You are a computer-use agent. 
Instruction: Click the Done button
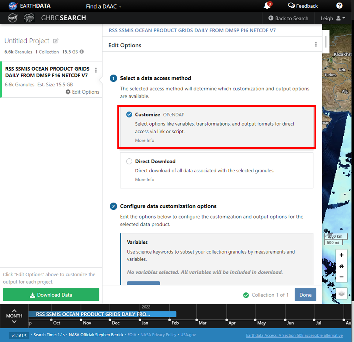tap(305, 295)
